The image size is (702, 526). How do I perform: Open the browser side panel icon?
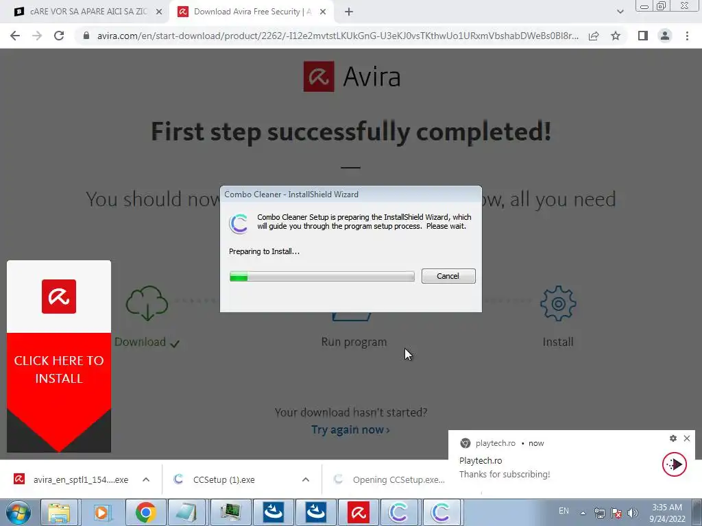pyautogui.click(x=643, y=36)
